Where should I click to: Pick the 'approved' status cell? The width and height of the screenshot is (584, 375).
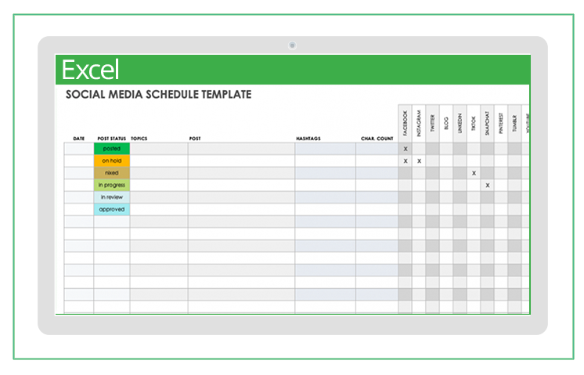111,210
